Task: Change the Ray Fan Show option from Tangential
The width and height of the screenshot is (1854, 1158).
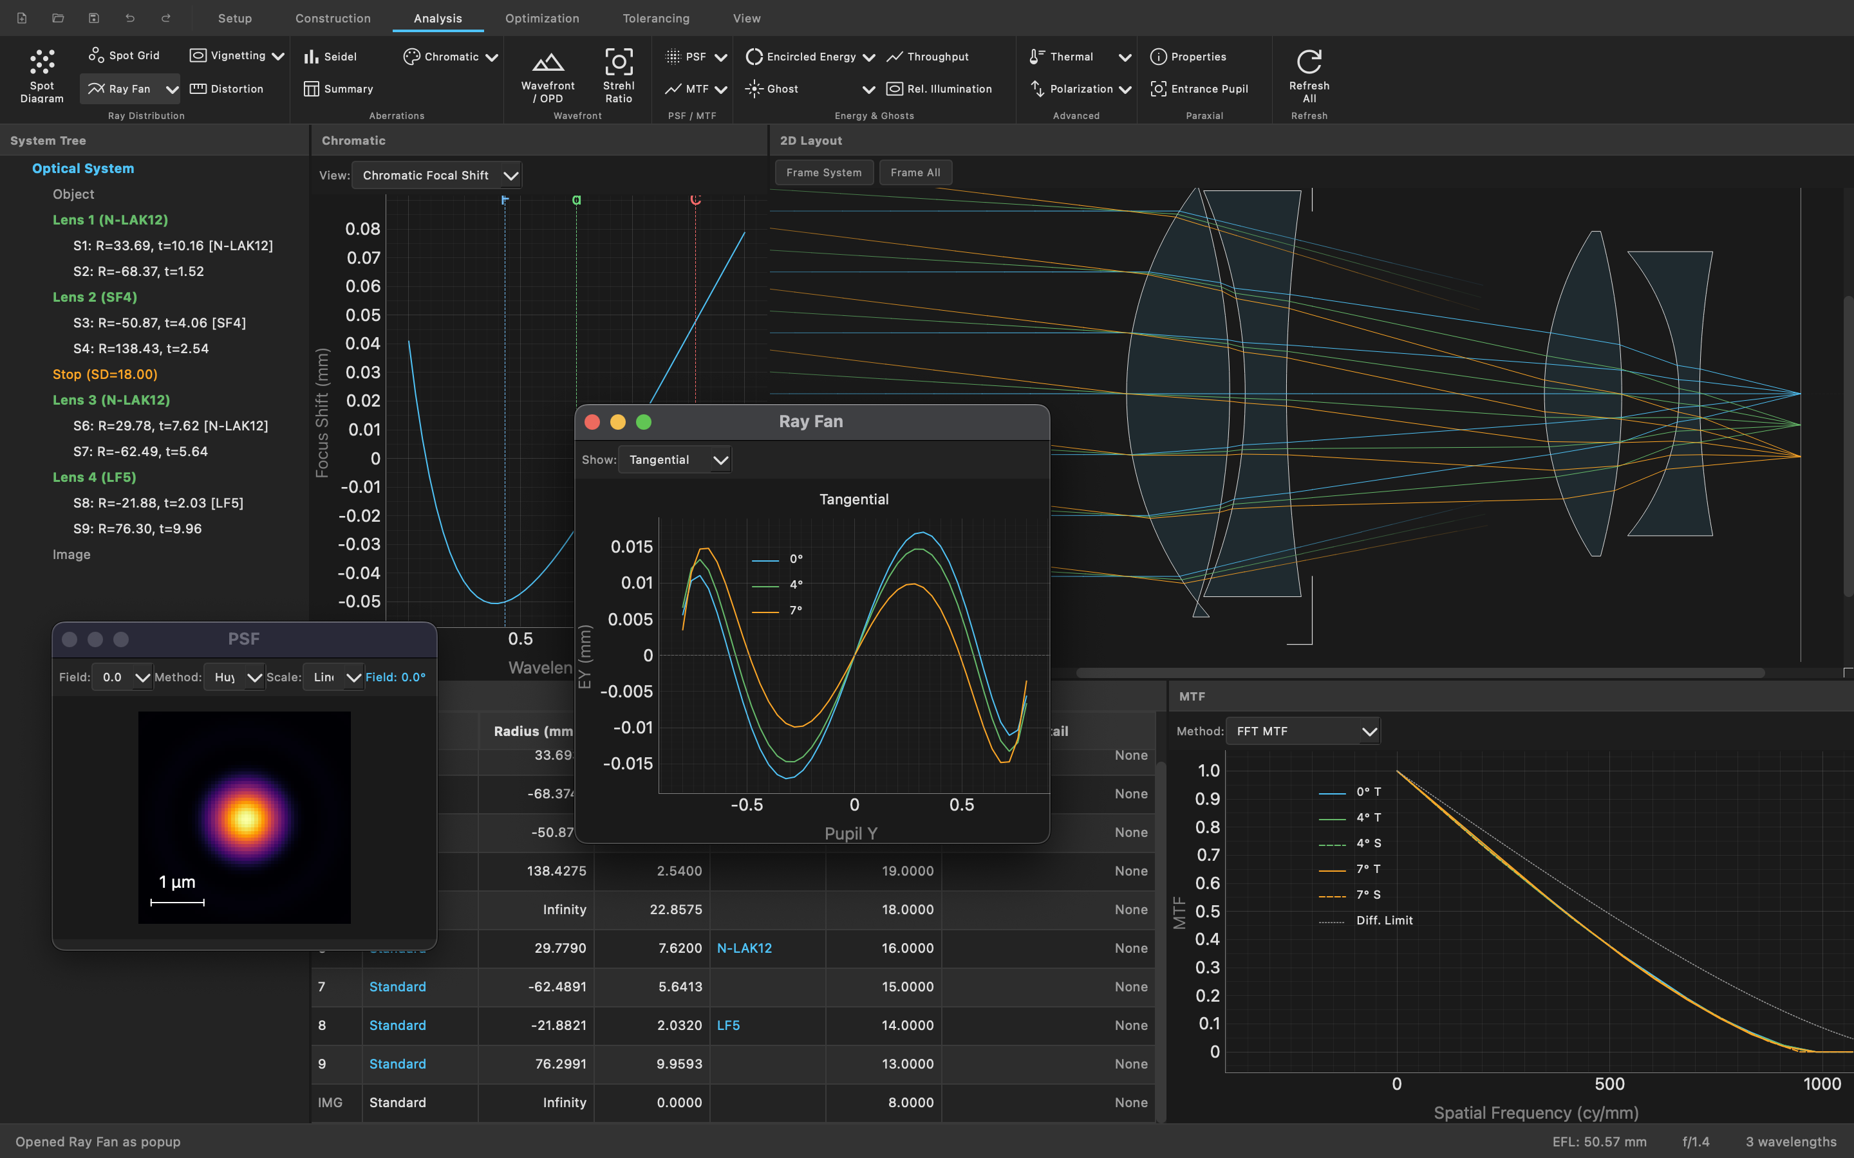Action: (x=673, y=459)
